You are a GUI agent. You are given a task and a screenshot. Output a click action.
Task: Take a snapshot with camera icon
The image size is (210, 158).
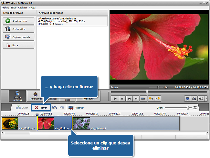pyautogui.click(x=194, y=98)
